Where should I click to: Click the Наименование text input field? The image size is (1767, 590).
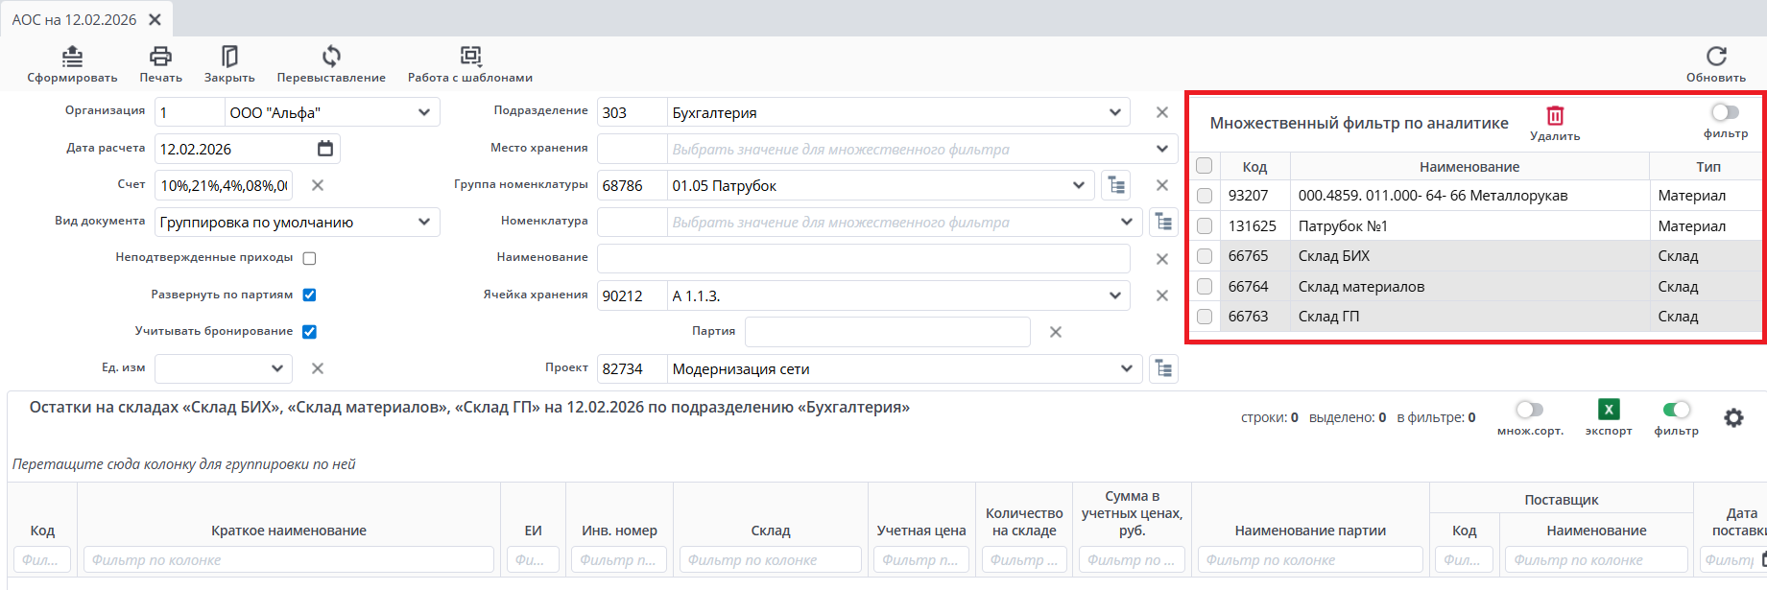point(863,258)
